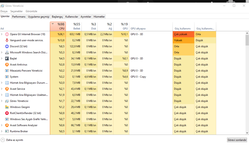The image size is (249, 145).
Task: Expand the Görev Yöneticisi process row
Action: [x=2, y=101]
